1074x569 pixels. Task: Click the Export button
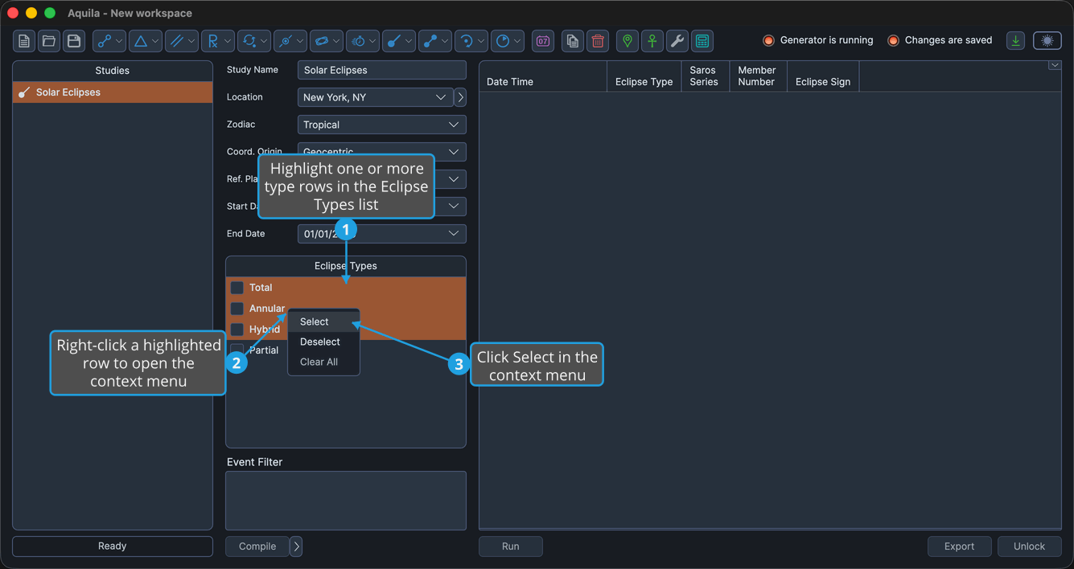960,546
